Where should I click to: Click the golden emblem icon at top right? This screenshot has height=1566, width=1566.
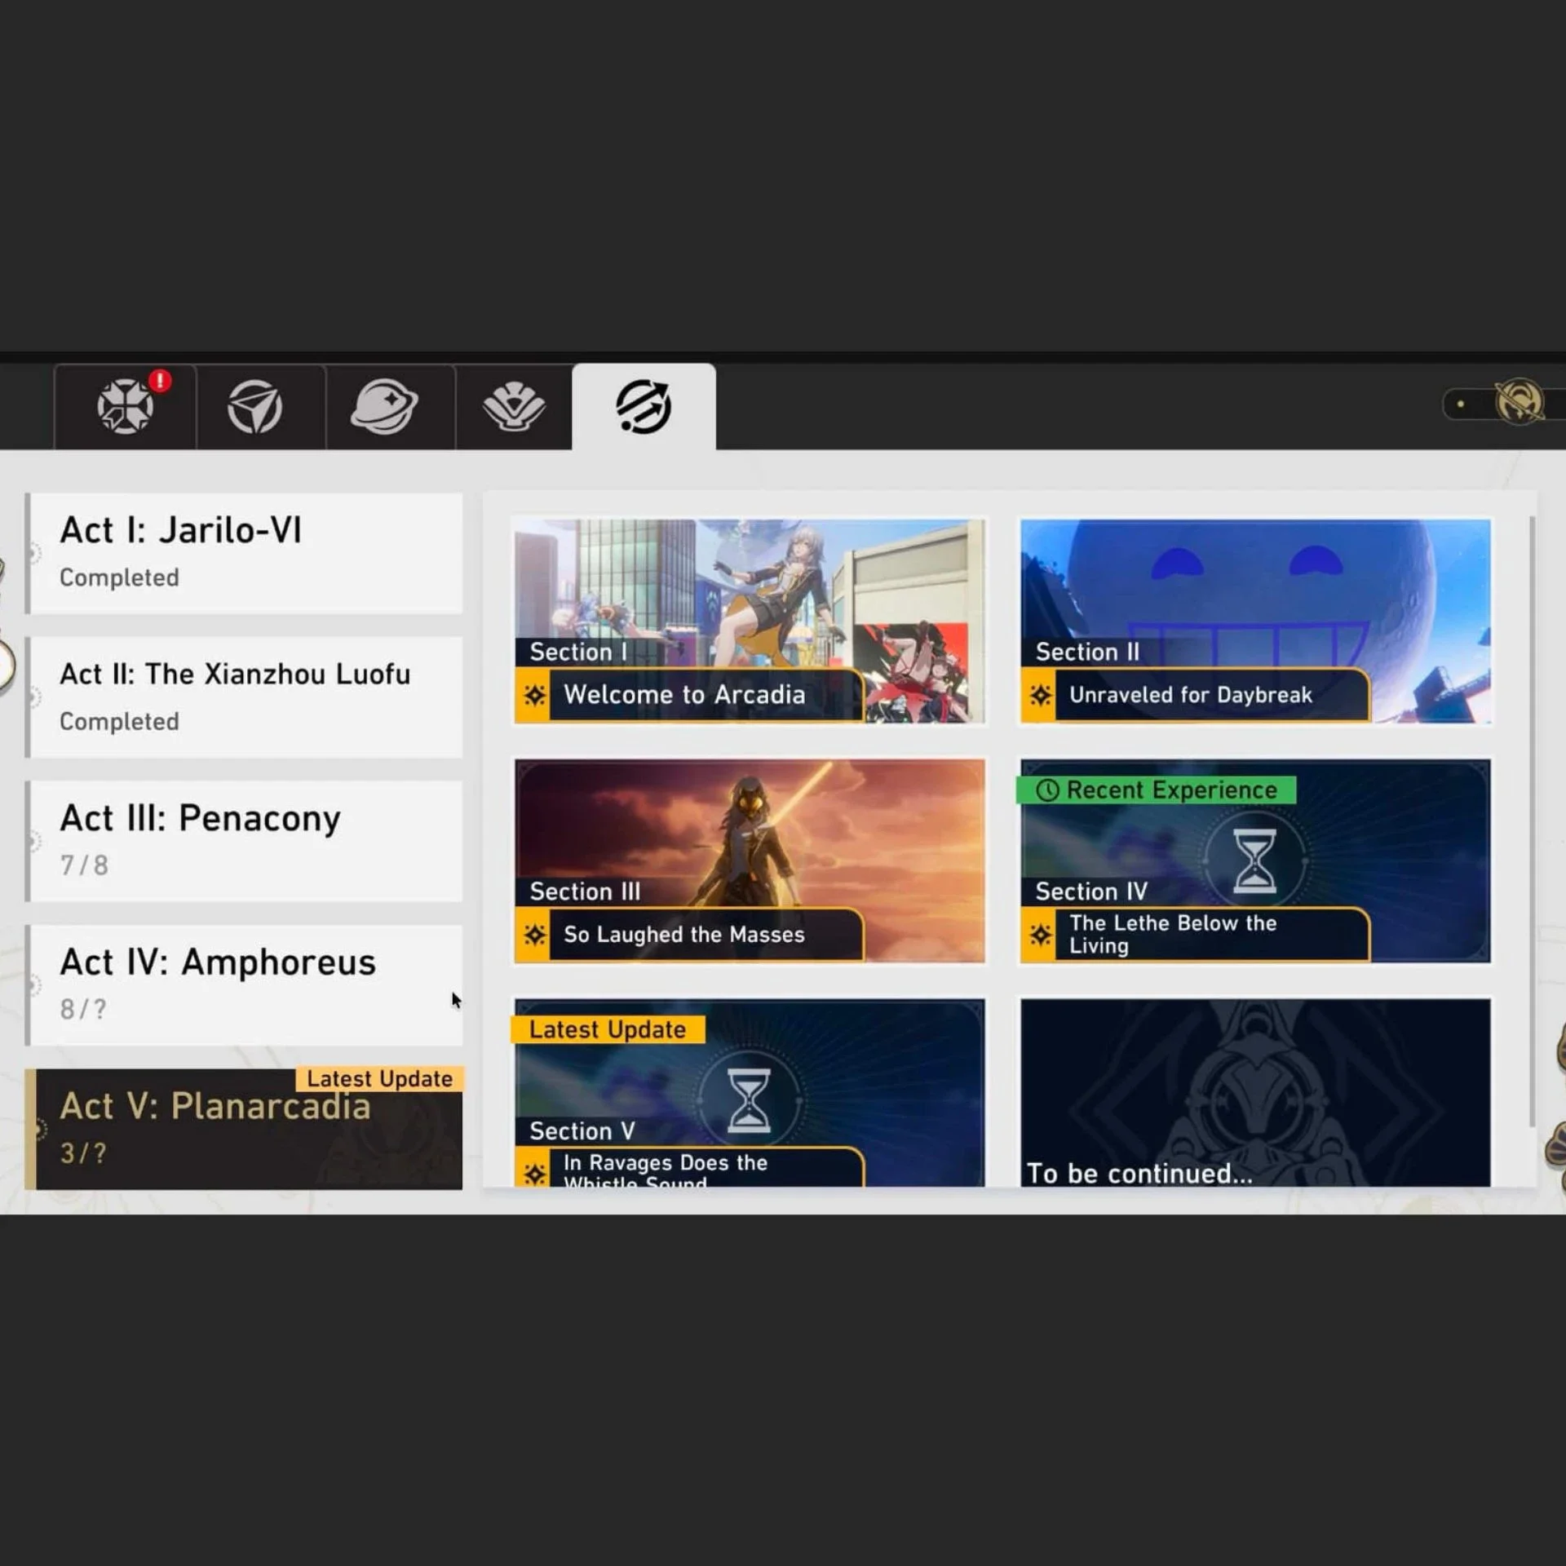pyautogui.click(x=1519, y=402)
